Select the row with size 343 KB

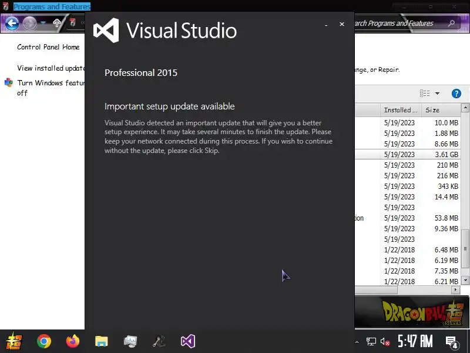point(408,186)
